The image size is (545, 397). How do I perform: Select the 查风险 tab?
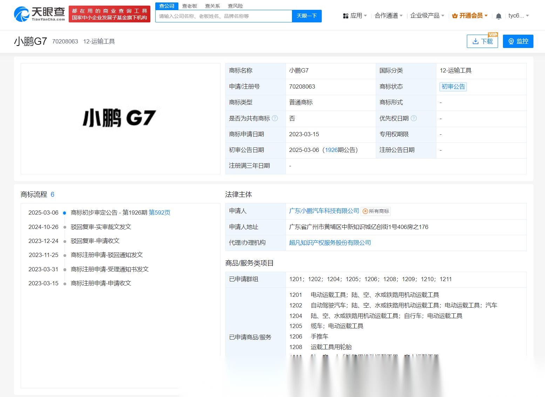[x=235, y=6]
